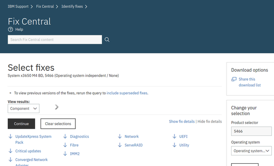Click the down arrow beside Diagnostics

65,136
